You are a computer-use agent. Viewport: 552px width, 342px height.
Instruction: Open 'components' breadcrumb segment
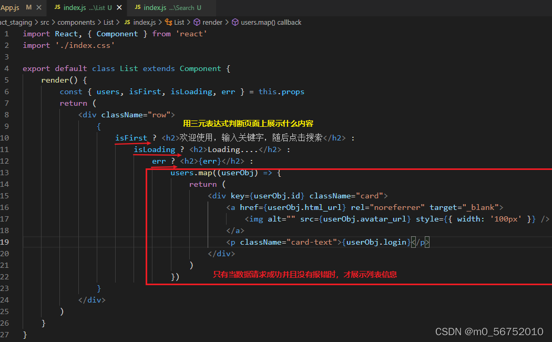pyautogui.click(x=76, y=22)
